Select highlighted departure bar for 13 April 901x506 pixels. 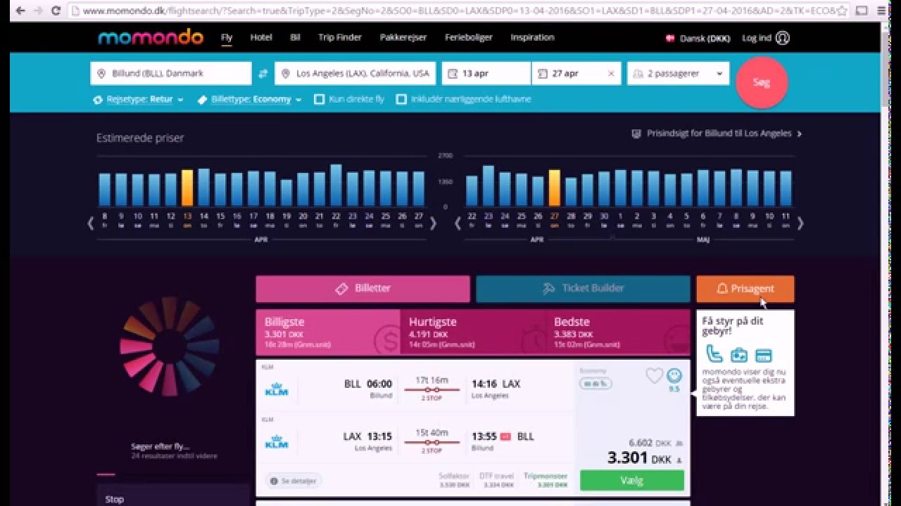coord(187,188)
